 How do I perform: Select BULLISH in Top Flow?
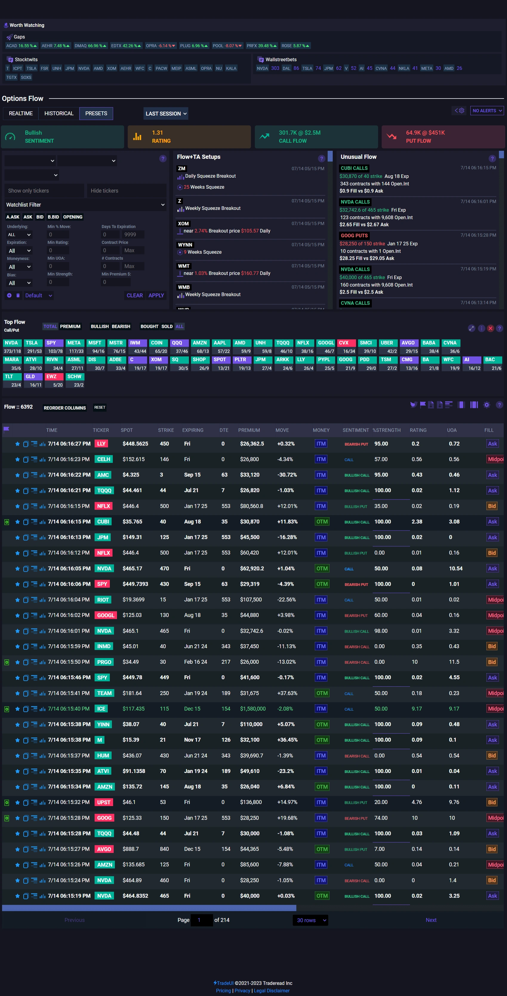(100, 326)
